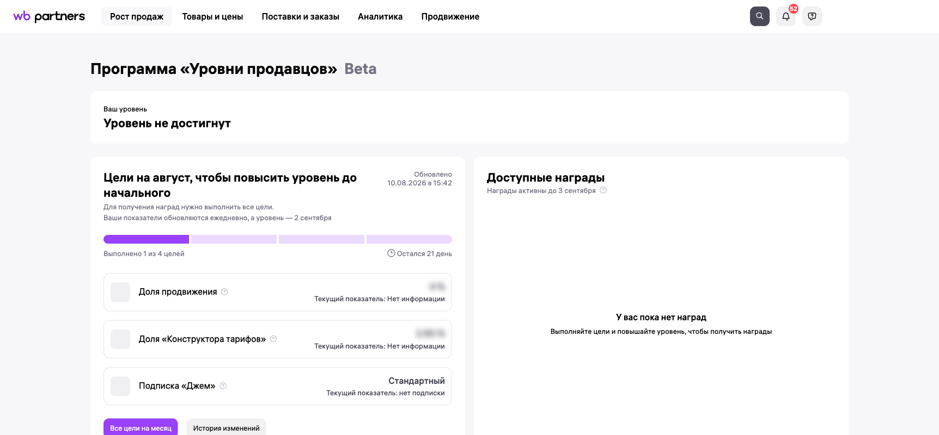Click the Доля «Конструктора тарифов» status box
The image size is (939, 435).
pyautogui.click(x=120, y=339)
